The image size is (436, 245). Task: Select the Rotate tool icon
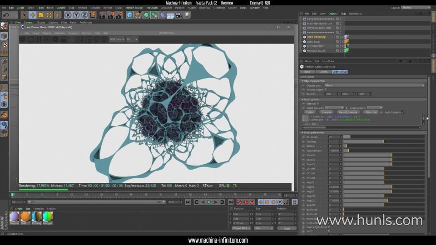pyautogui.click(x=49, y=15)
